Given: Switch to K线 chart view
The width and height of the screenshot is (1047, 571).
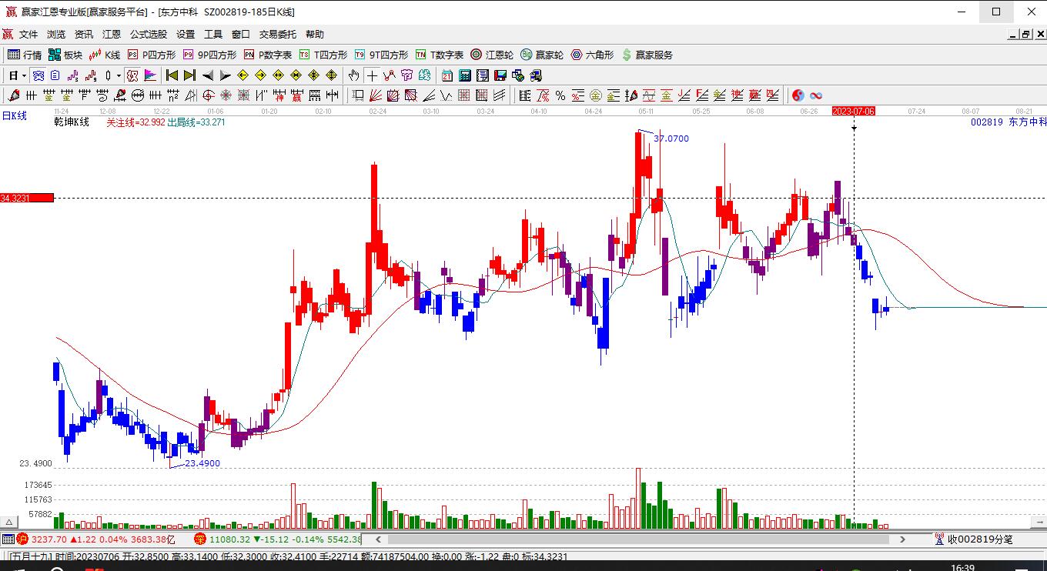Looking at the screenshot, I should 105,55.
